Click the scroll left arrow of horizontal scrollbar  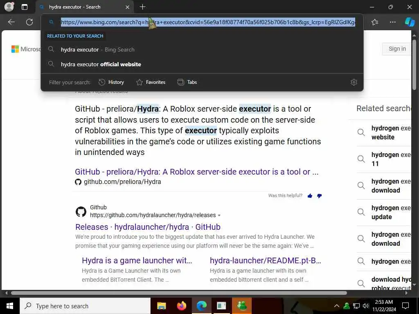point(7,293)
